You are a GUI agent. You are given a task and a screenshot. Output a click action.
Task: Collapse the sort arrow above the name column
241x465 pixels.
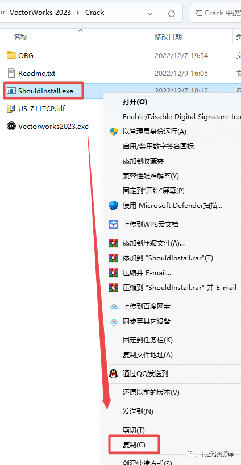pyautogui.click(x=80, y=30)
